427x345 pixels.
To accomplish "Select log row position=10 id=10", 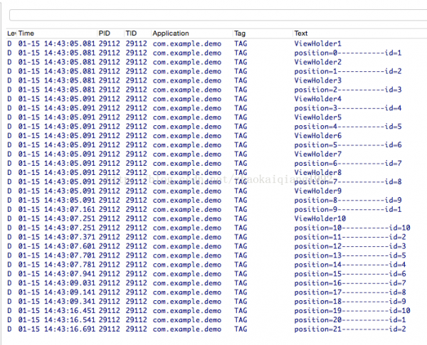I will point(216,228).
